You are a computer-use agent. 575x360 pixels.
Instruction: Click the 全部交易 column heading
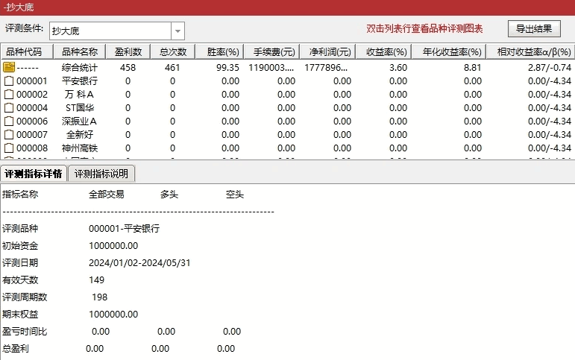point(107,195)
